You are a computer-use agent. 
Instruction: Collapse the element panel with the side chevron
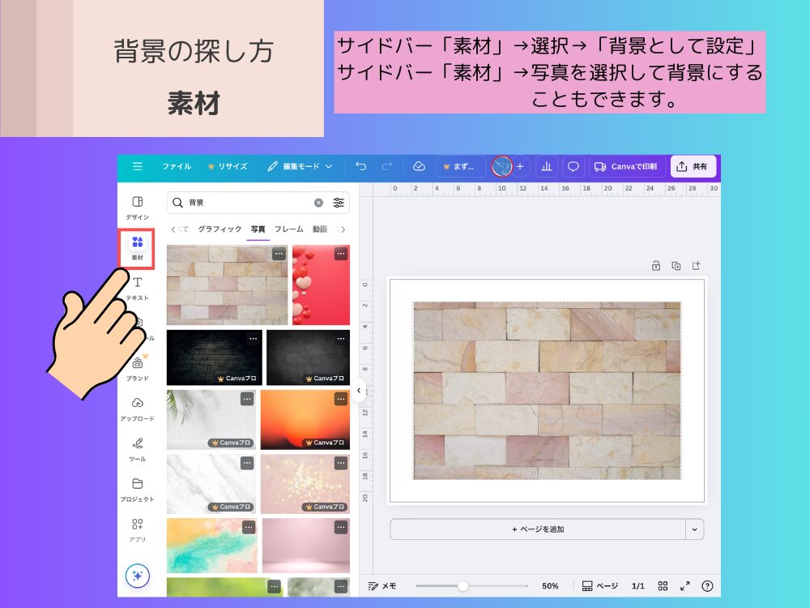(x=359, y=391)
